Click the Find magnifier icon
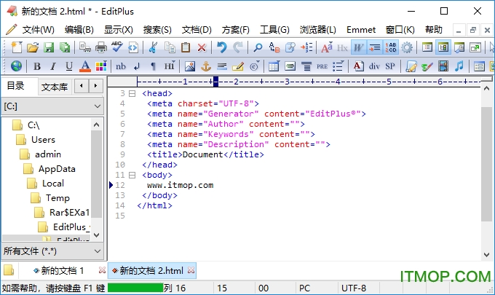 point(258,47)
